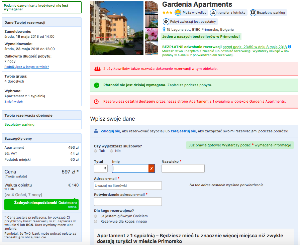The width and height of the screenshot is (300, 245).
Task: Choose Ja jestem głównym Gościem option
Action: [x=95, y=216]
